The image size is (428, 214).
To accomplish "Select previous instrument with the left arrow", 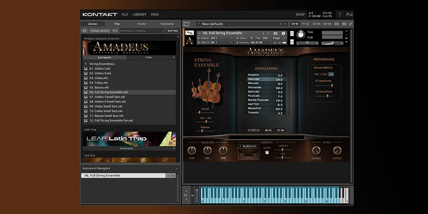I will (263, 33).
